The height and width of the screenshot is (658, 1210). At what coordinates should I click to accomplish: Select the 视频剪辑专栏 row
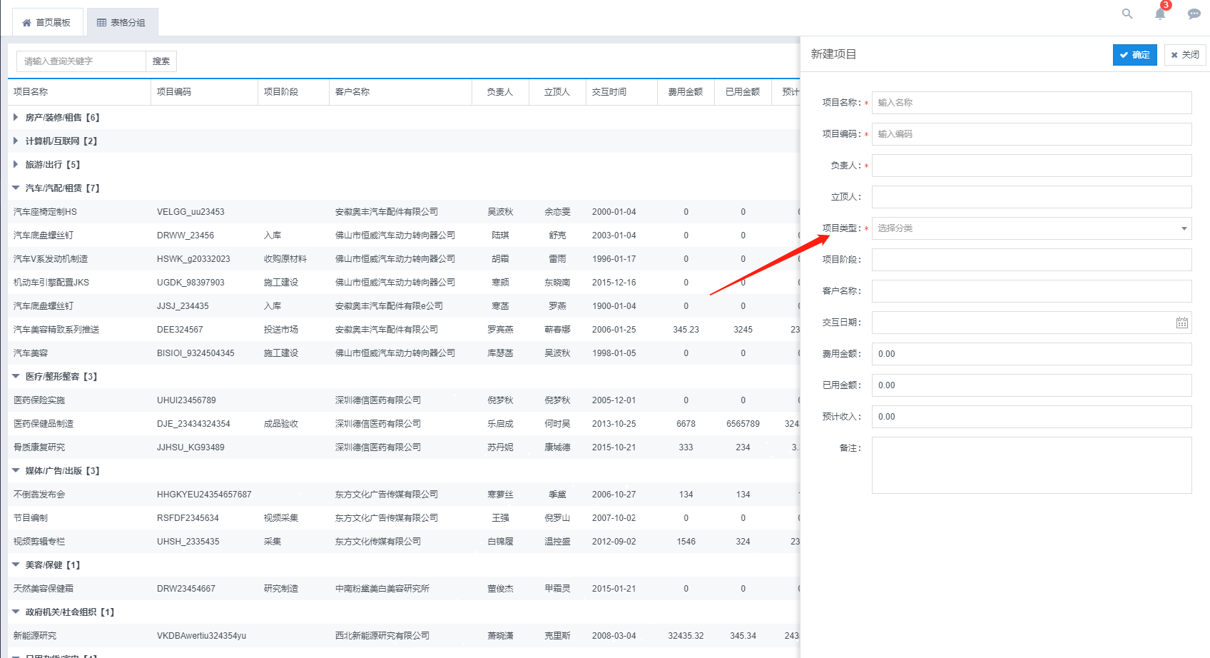(404, 542)
